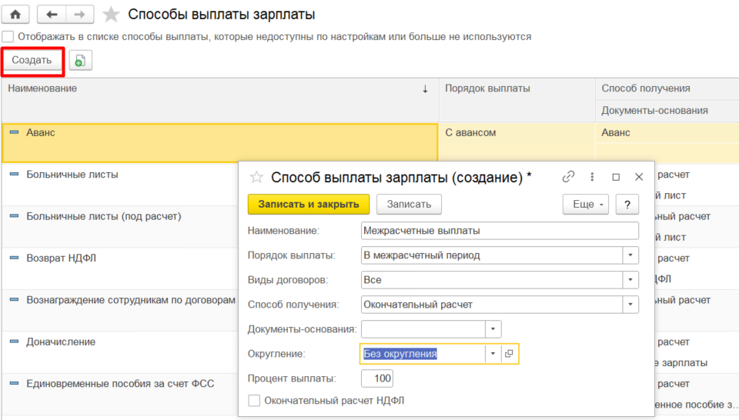739x420 pixels.
Task: Click the link chain icon in dialog
Action: [569, 177]
